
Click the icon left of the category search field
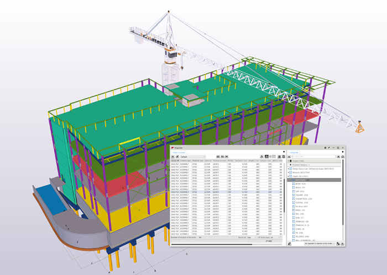point(289,157)
